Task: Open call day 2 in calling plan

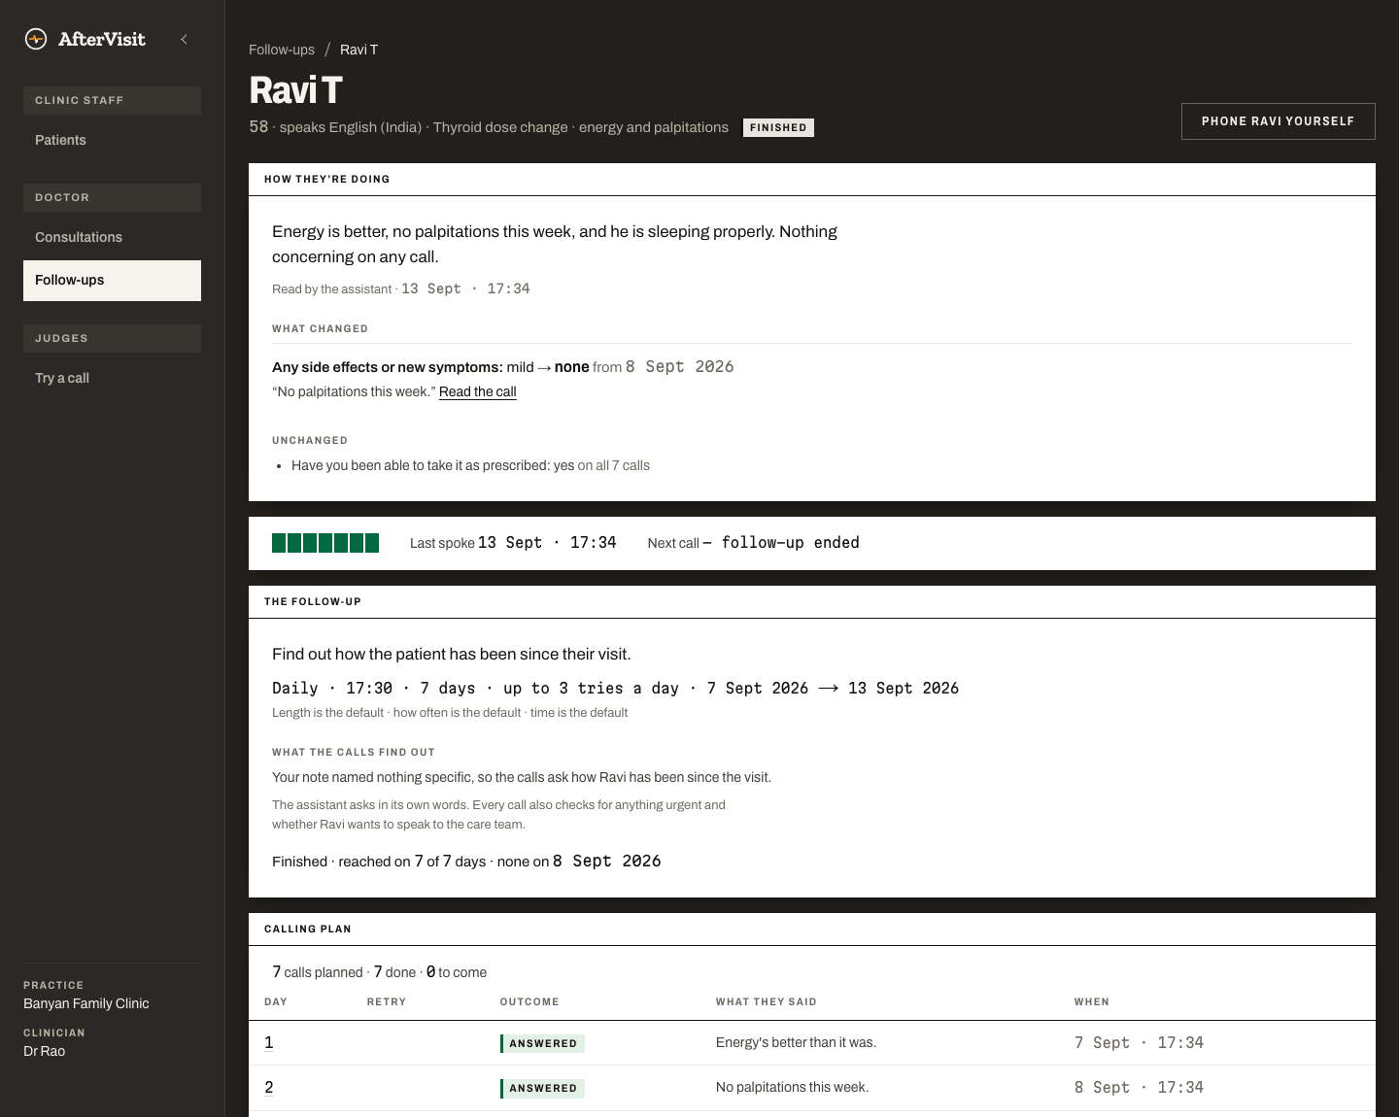Action: 269,1087
